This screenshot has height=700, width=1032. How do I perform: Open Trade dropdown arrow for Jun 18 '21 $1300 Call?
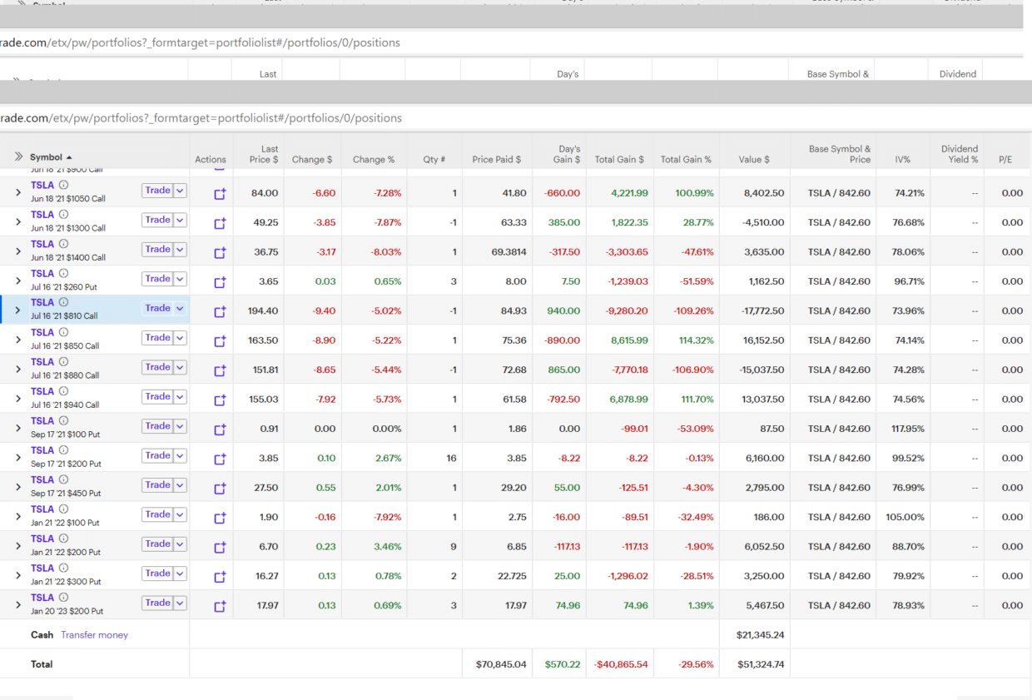(x=180, y=220)
